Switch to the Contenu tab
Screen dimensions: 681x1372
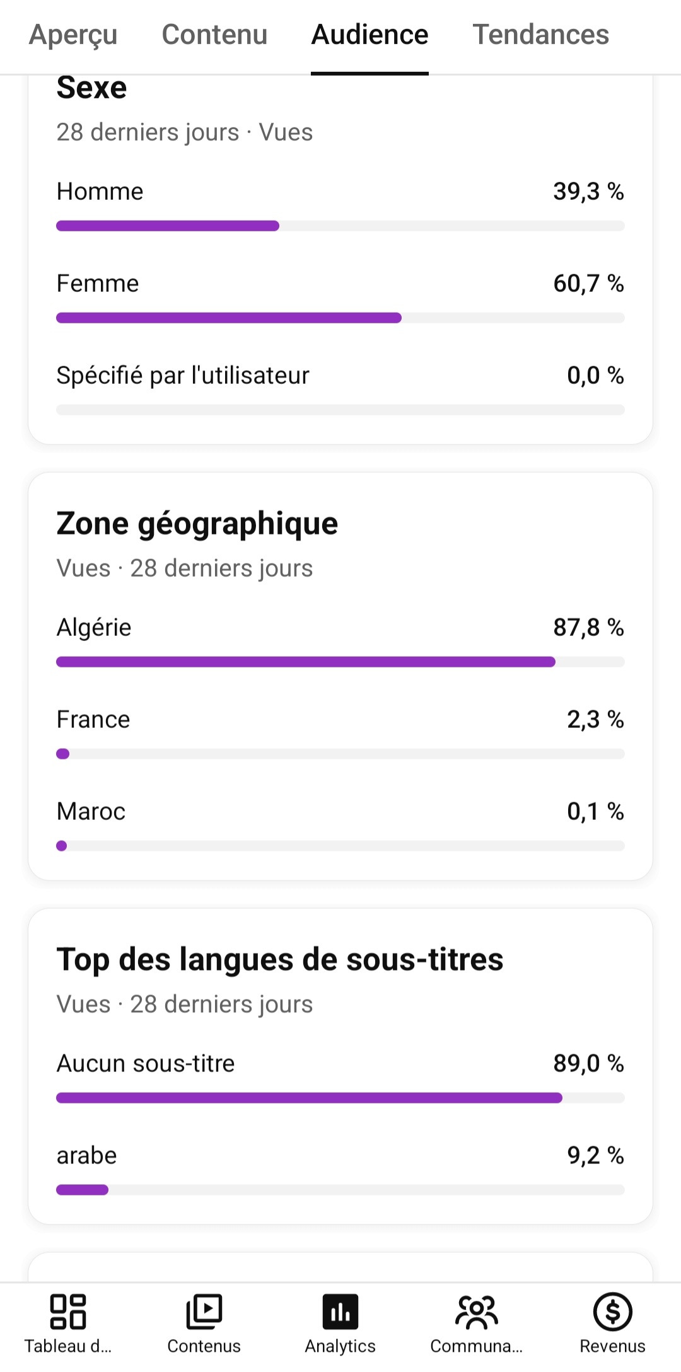(x=214, y=35)
